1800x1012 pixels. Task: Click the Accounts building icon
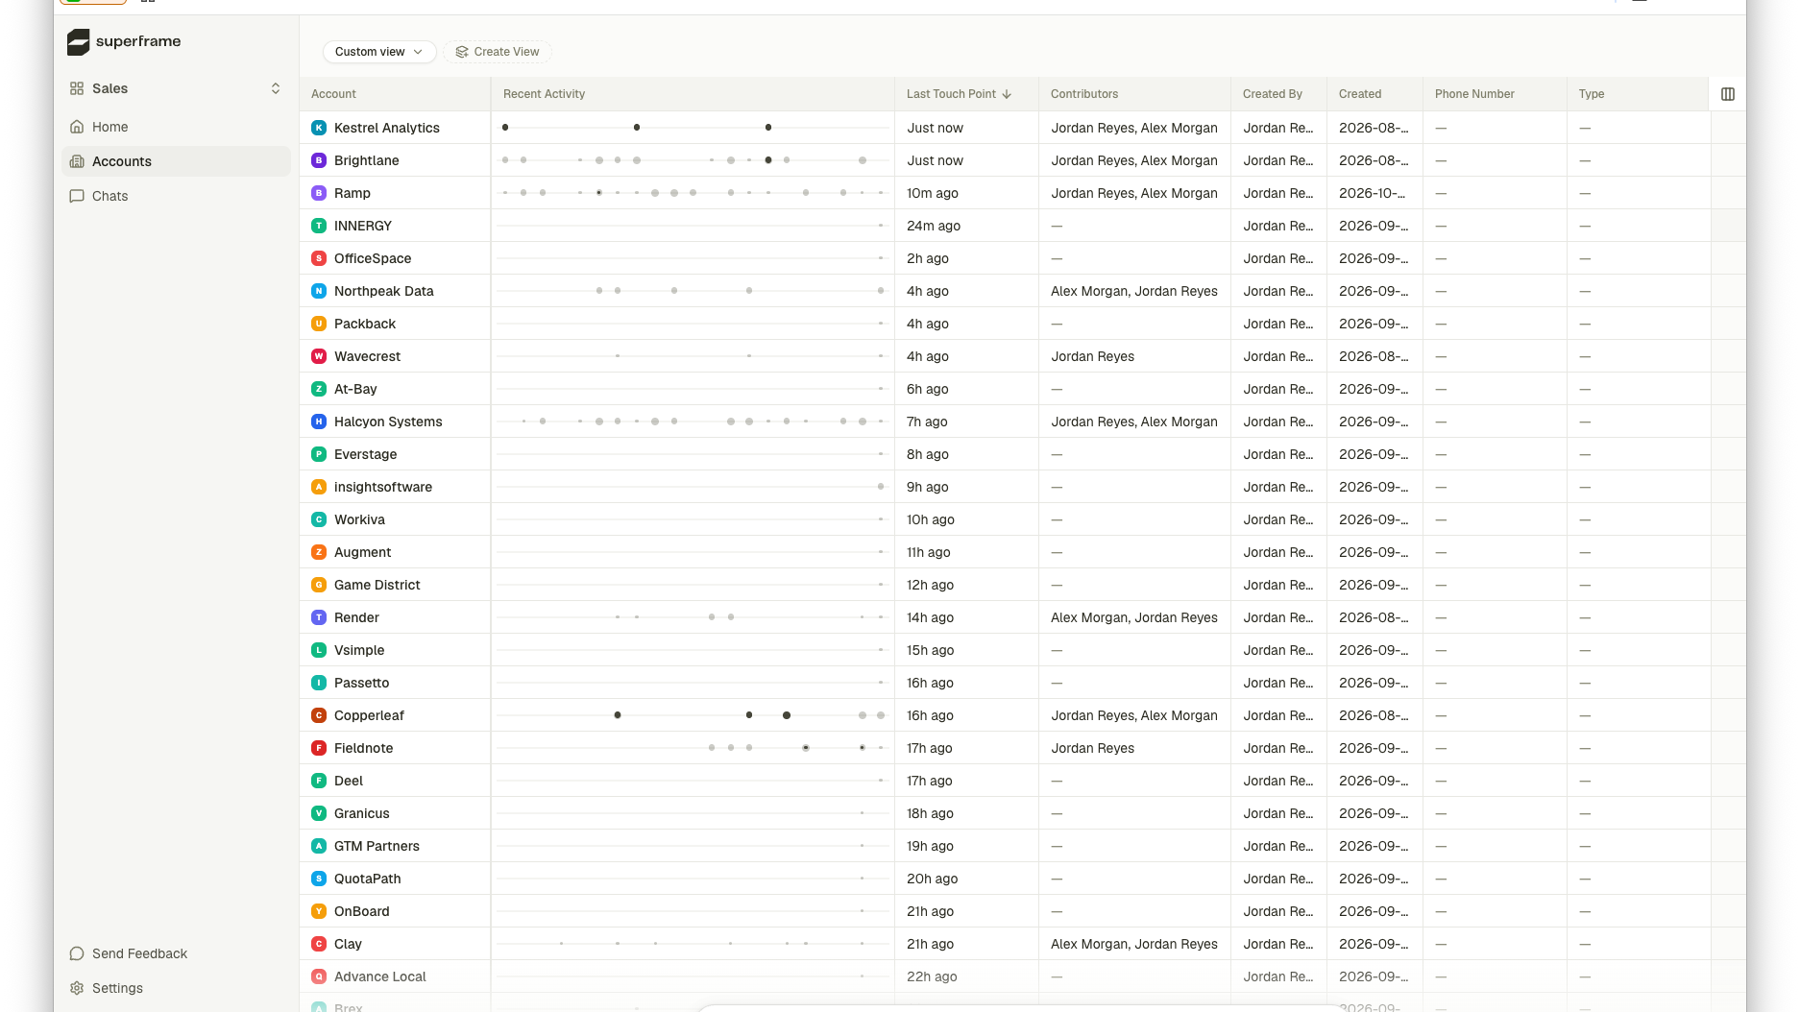coord(77,161)
